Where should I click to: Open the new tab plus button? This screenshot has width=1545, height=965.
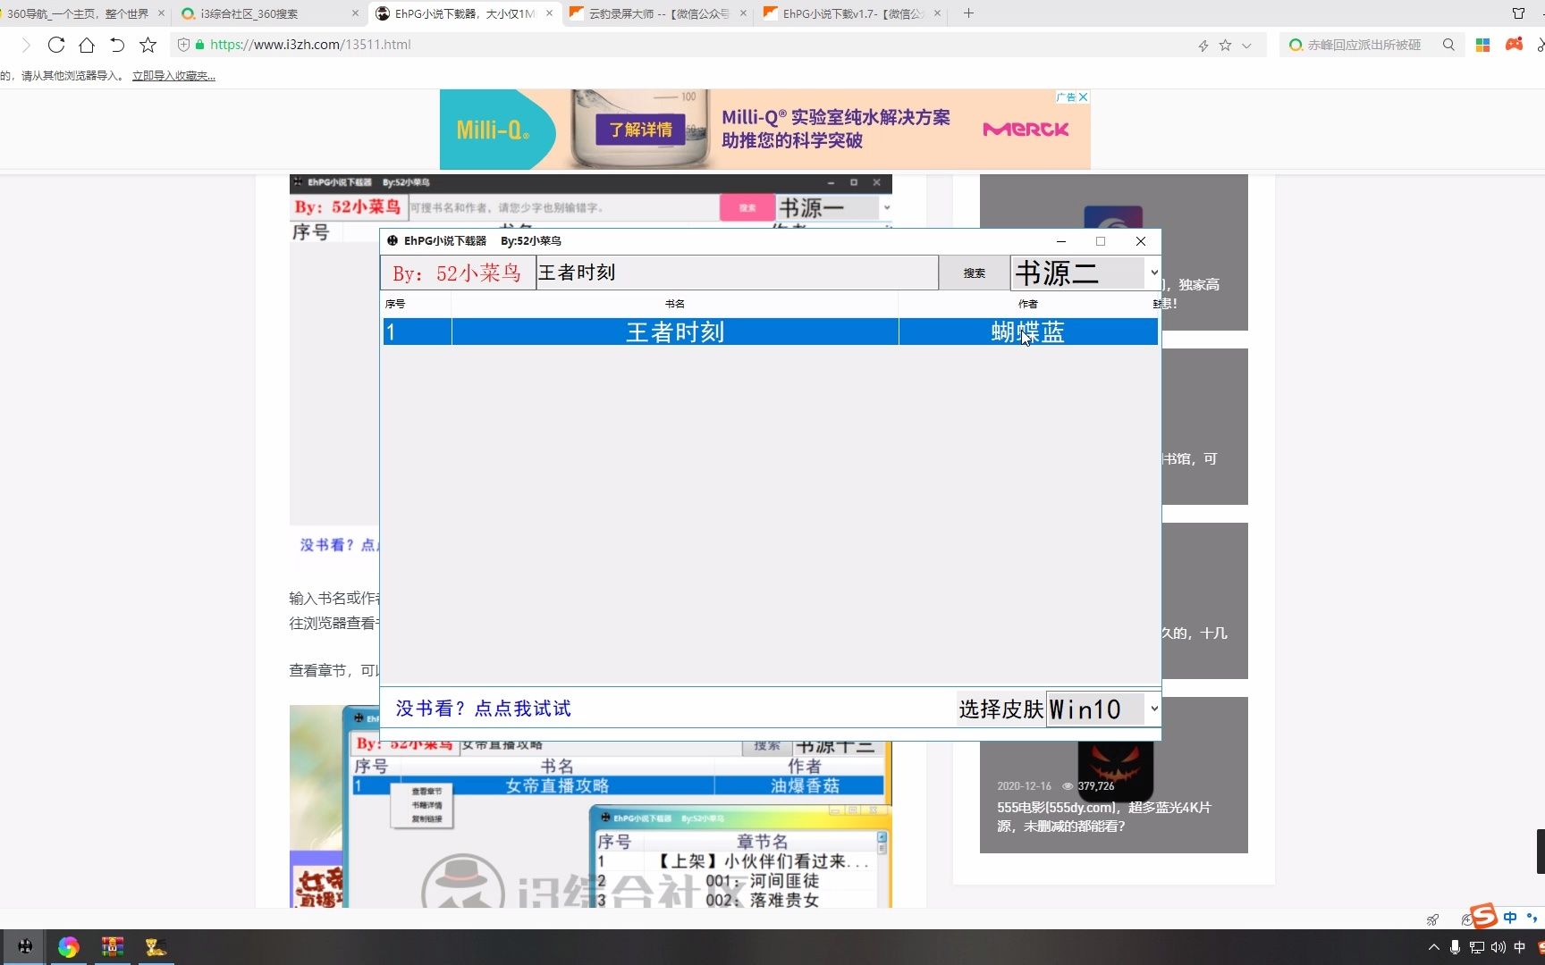968,13
